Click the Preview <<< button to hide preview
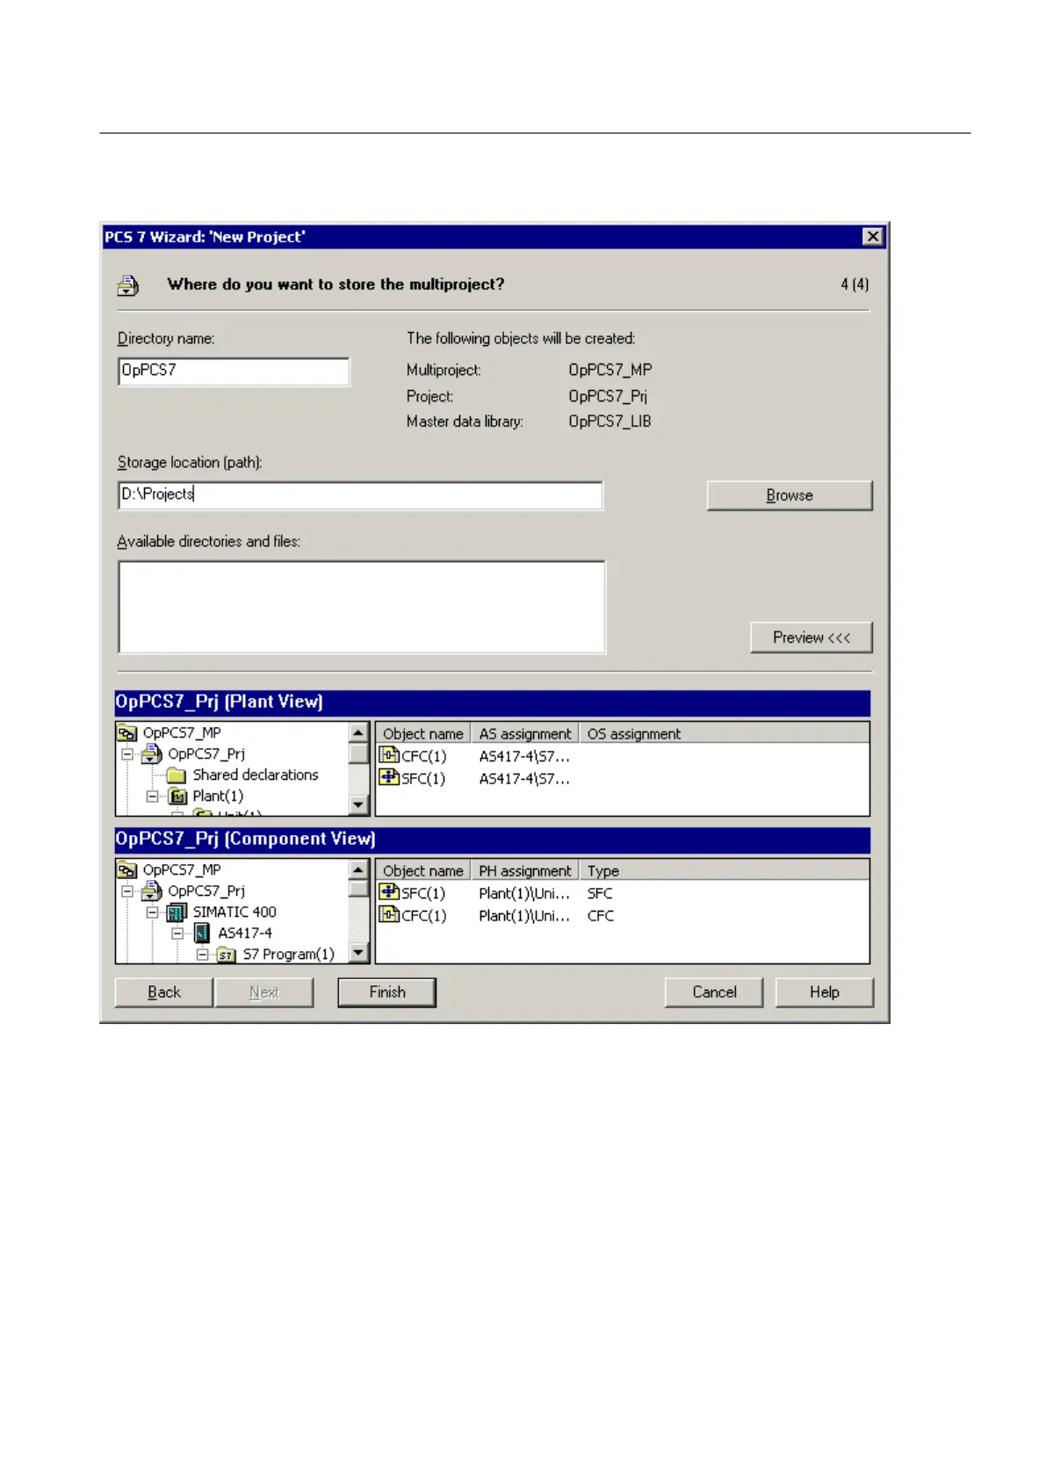 (x=812, y=638)
